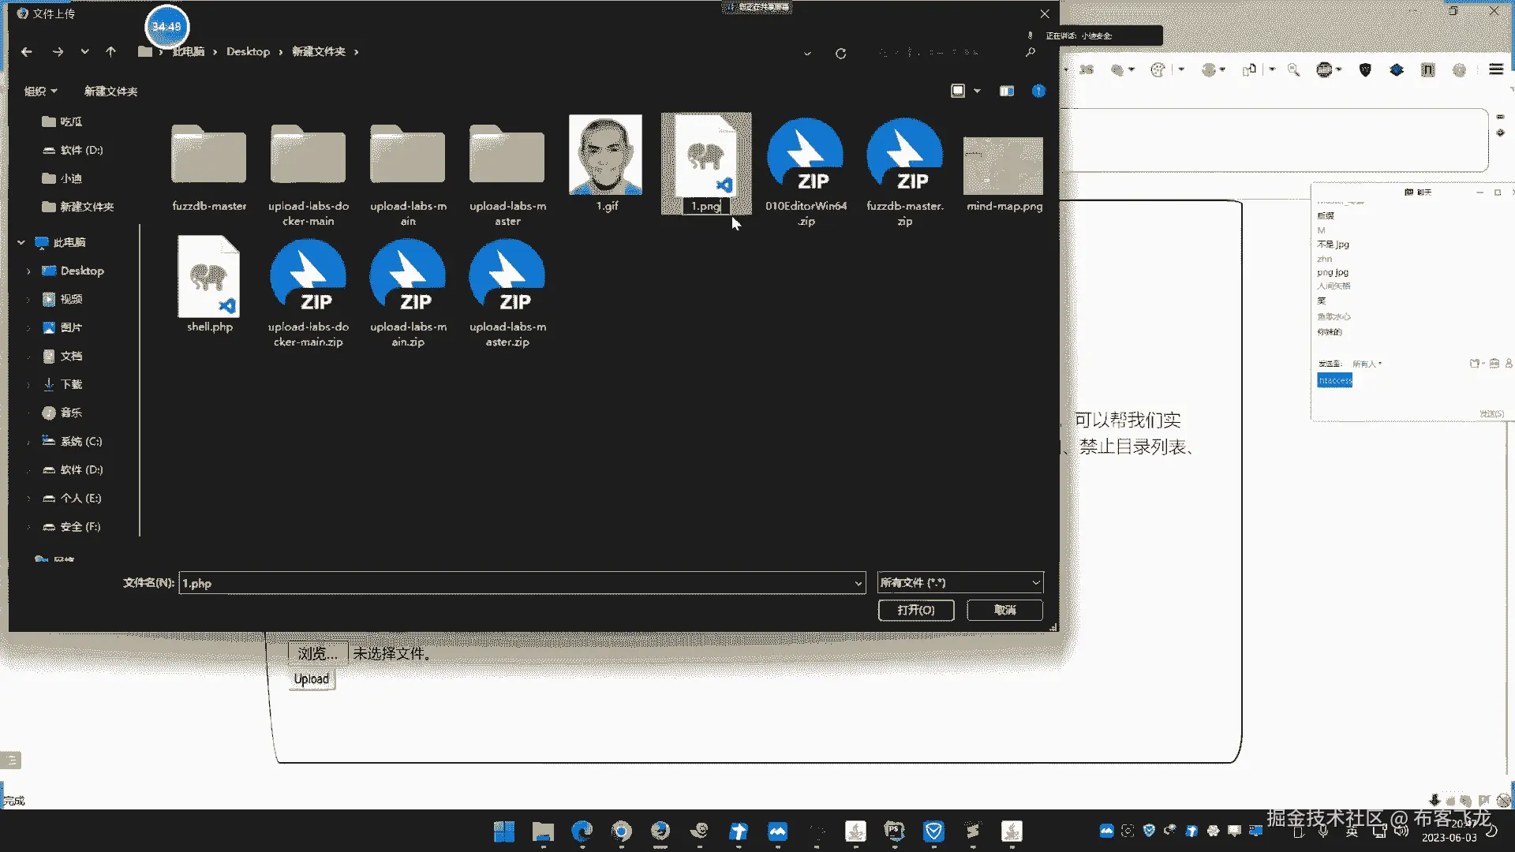Click the search magnifier icon
This screenshot has height=852, width=1515.
[1030, 52]
